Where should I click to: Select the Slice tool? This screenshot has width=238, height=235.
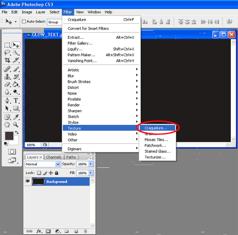click(x=16, y=60)
